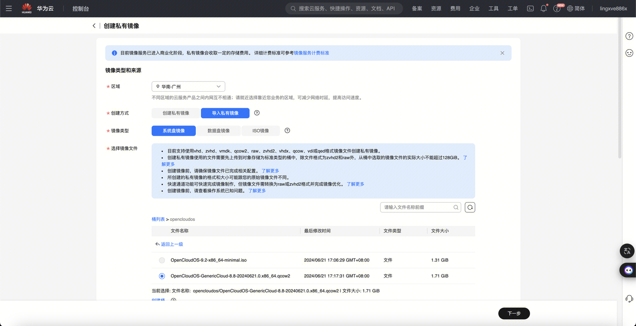This screenshot has height=326, width=636.
Task: Click 下一步 to proceed
Action: pyautogui.click(x=514, y=313)
